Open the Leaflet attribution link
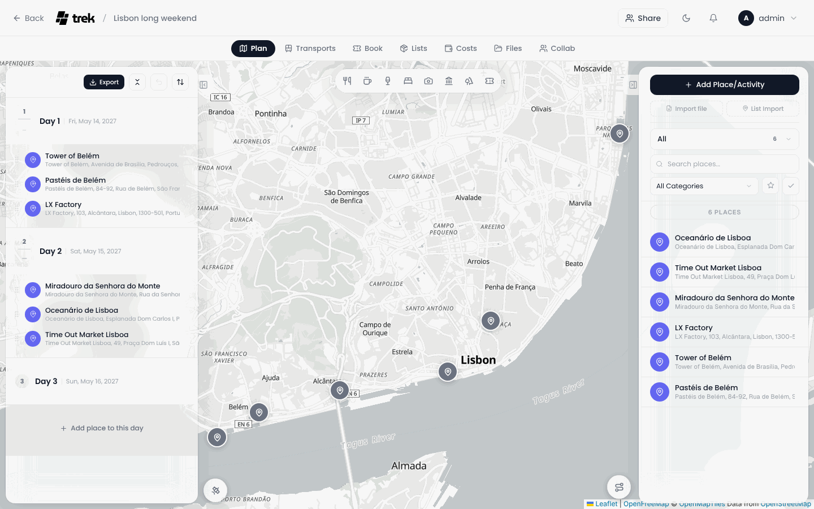The image size is (814, 509). point(602,504)
